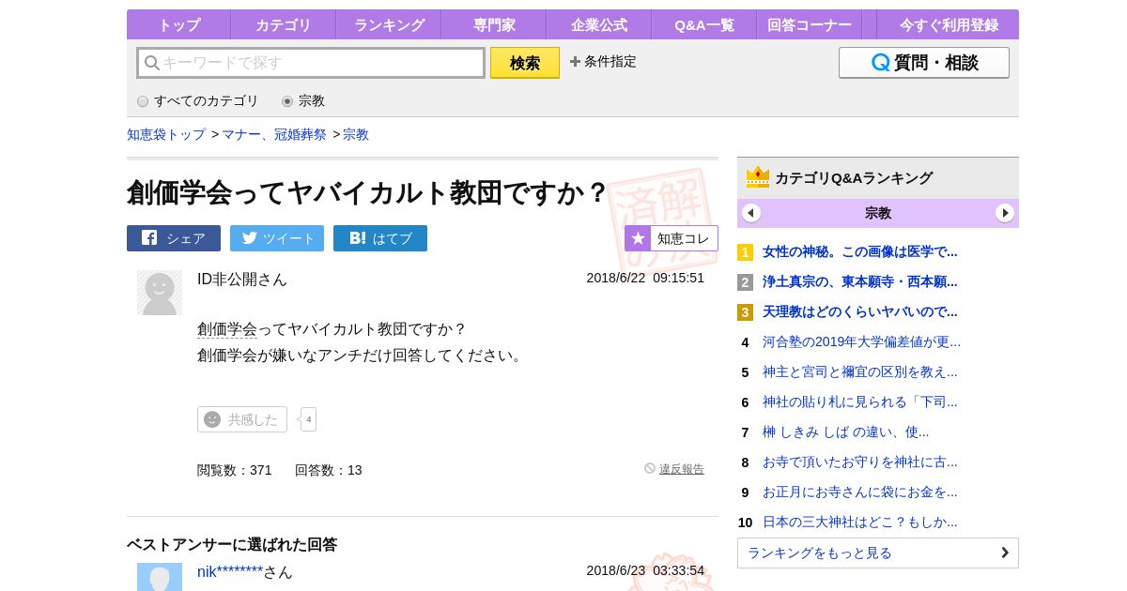Click the yellow 検索 button
1127x591 pixels.
[x=525, y=63]
